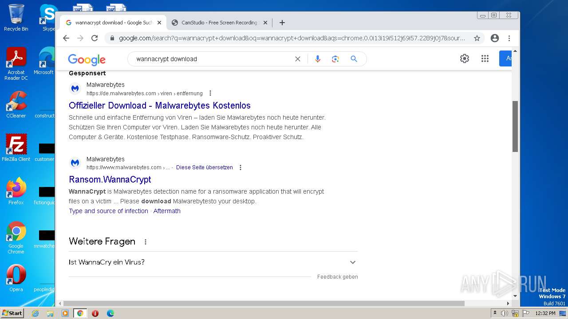Click Diese Seite übersetzen link
This screenshot has height=319, width=568.
coord(205,167)
